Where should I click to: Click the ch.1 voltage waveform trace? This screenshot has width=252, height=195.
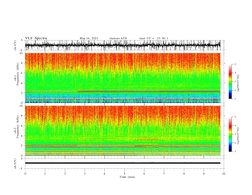pyautogui.click(x=122, y=45)
